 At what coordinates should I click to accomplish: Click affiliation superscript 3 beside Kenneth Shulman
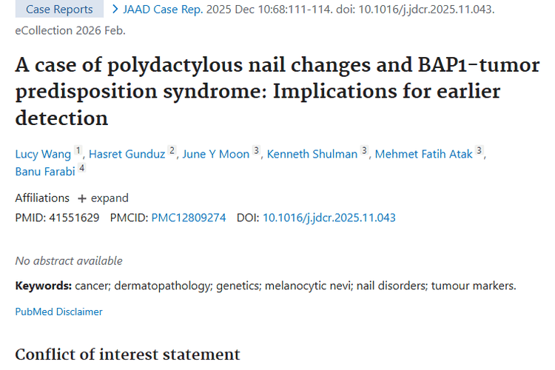pos(364,151)
